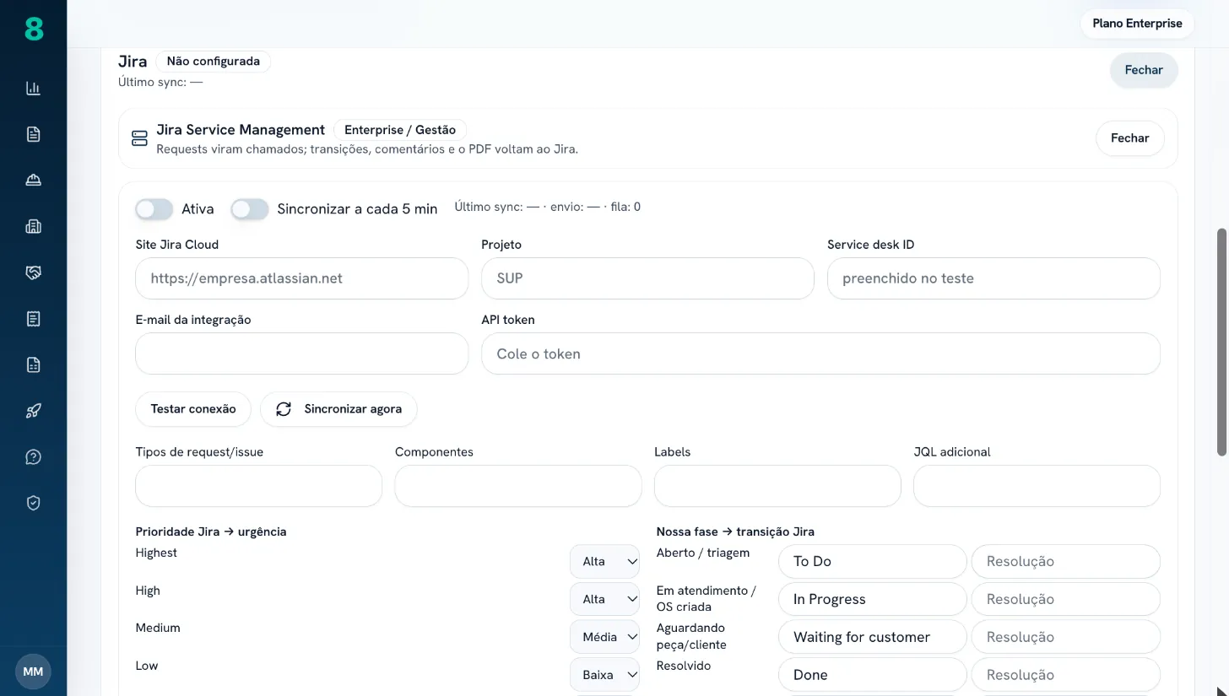Focus the E-mail da integração field

point(301,353)
